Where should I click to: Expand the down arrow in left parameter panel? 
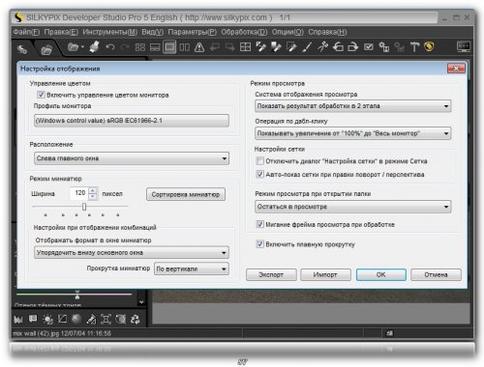tap(141, 302)
